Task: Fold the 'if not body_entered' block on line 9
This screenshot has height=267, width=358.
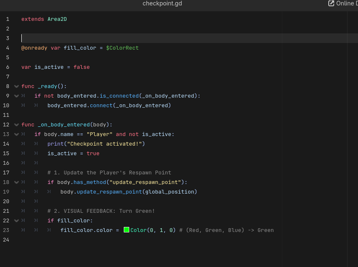Action: (x=17, y=96)
